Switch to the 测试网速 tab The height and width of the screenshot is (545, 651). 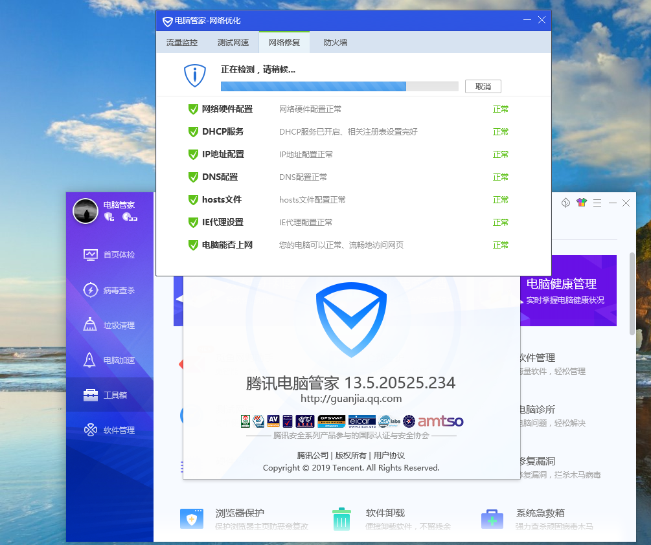click(233, 42)
